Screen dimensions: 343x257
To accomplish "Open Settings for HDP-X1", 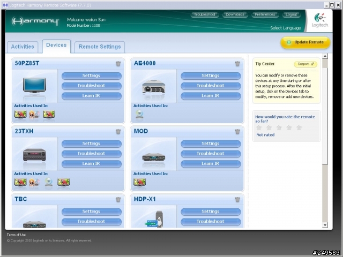I will click(x=211, y=211).
